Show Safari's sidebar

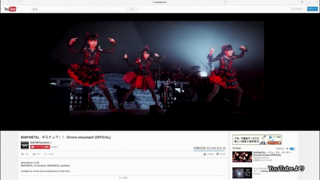tap(19, 2)
